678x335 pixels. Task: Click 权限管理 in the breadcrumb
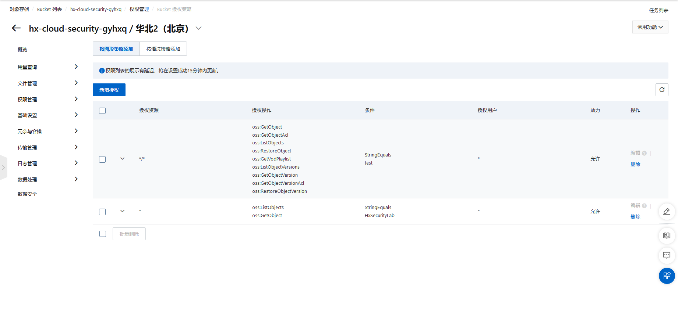tap(139, 9)
